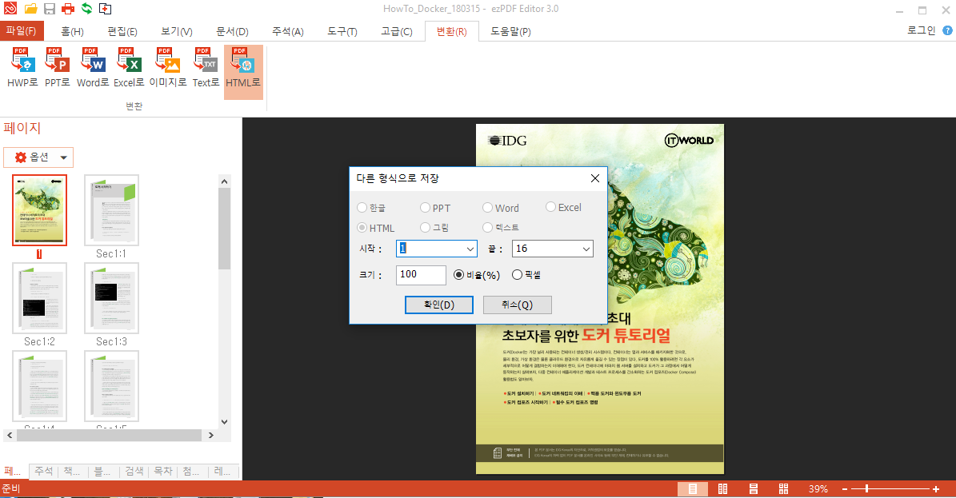Click the 크기 size input field

click(x=421, y=275)
